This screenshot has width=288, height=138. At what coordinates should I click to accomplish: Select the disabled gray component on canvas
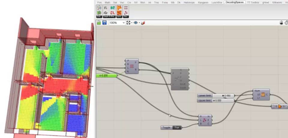(x=179, y=79)
